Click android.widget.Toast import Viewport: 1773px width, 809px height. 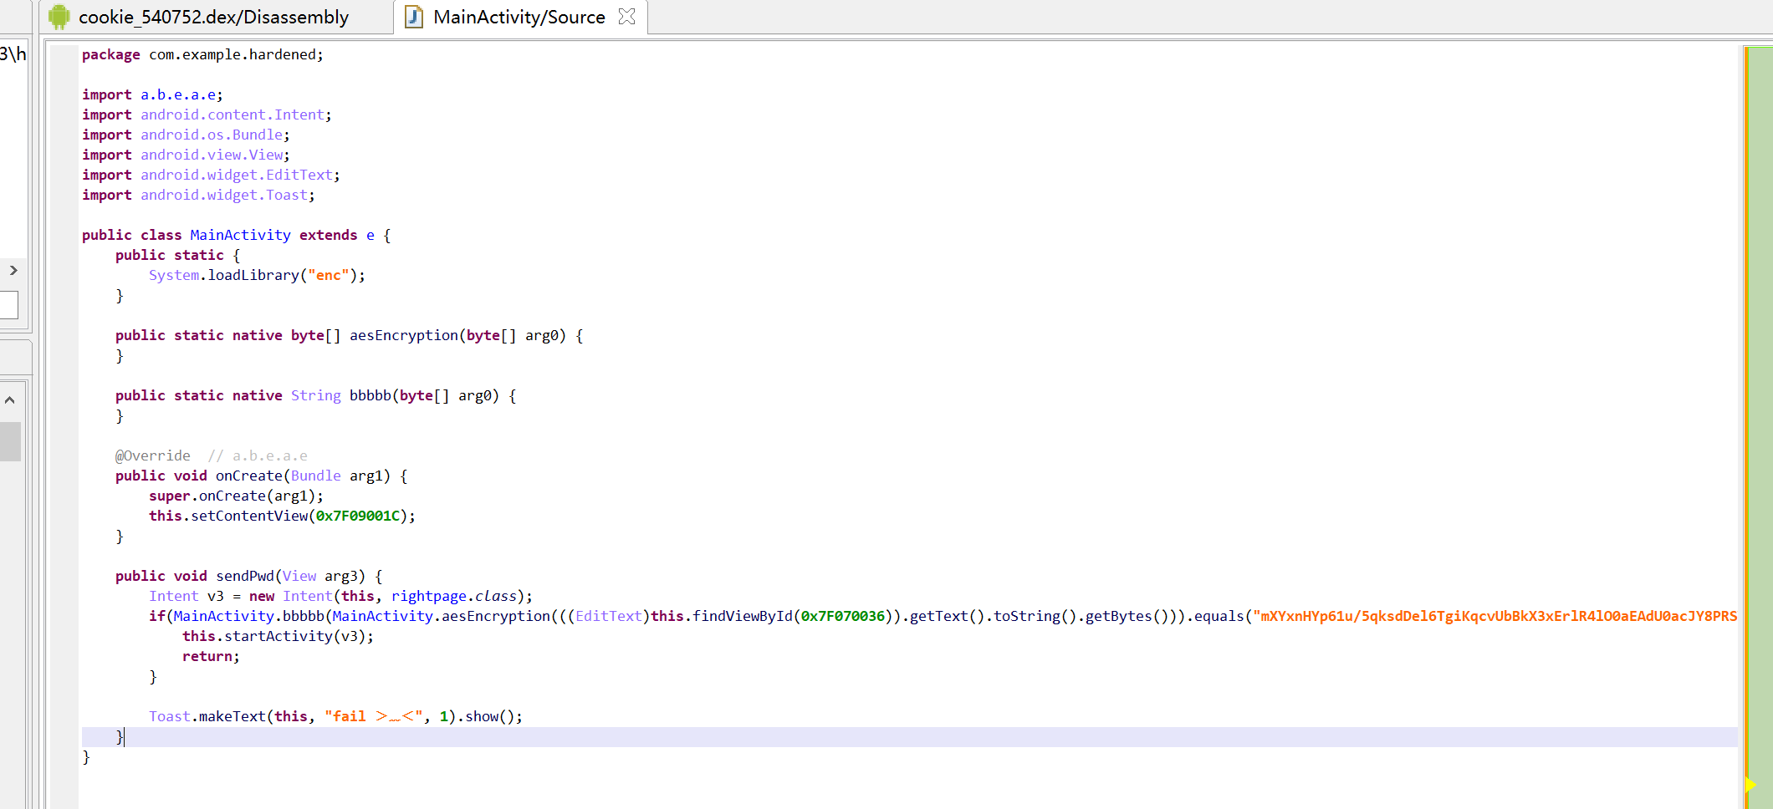[223, 195]
